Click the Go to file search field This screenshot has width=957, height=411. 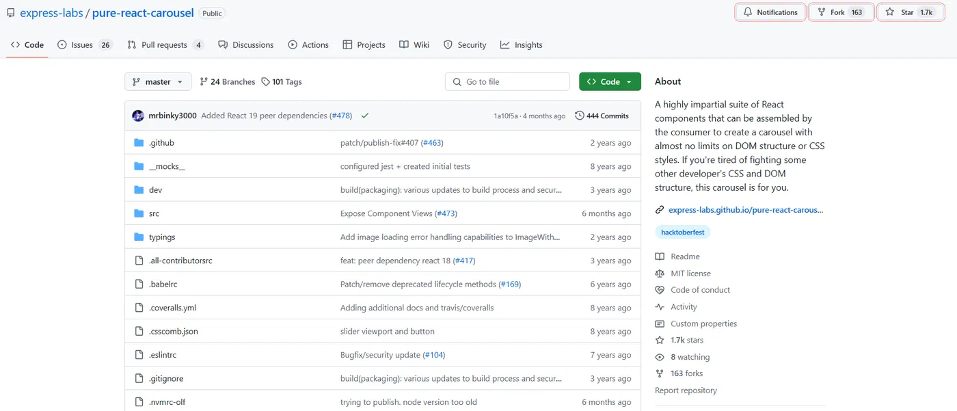[507, 81]
